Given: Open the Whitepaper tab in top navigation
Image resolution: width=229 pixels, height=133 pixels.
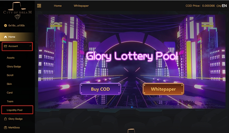Looking at the screenshot, I should (81, 6).
